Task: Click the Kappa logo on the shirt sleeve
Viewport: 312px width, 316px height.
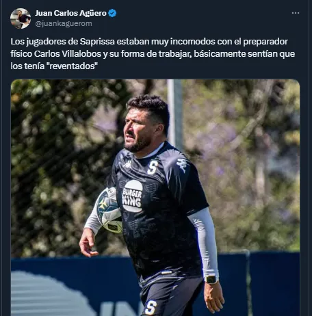Action: [x=183, y=165]
